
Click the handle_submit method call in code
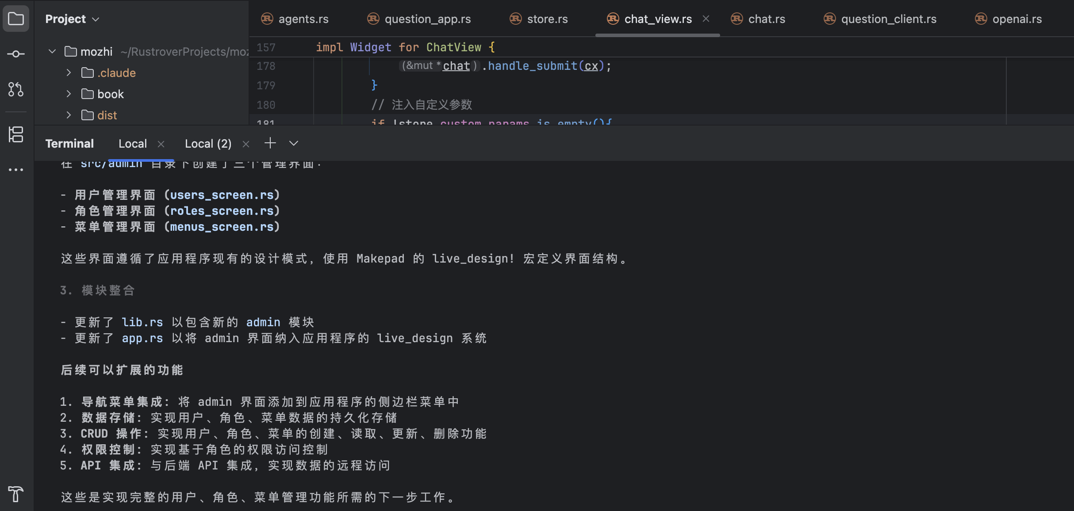(532, 66)
